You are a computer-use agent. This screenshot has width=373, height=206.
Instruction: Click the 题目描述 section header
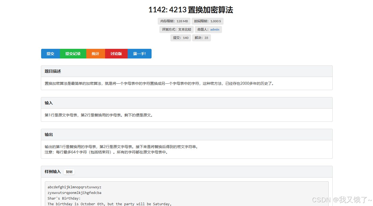tap(187, 71)
